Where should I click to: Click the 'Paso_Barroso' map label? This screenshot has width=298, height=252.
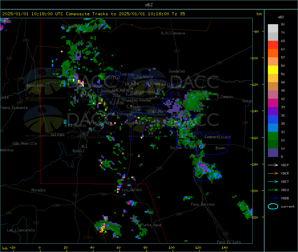click(203, 204)
